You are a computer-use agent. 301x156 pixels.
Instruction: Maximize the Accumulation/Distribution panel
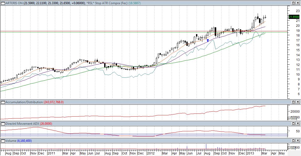coord(294,102)
